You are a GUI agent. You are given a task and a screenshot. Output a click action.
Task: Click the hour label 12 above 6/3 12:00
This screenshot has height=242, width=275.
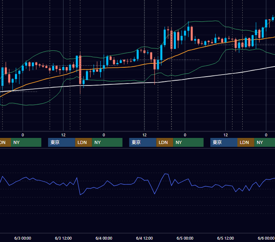click(63, 135)
